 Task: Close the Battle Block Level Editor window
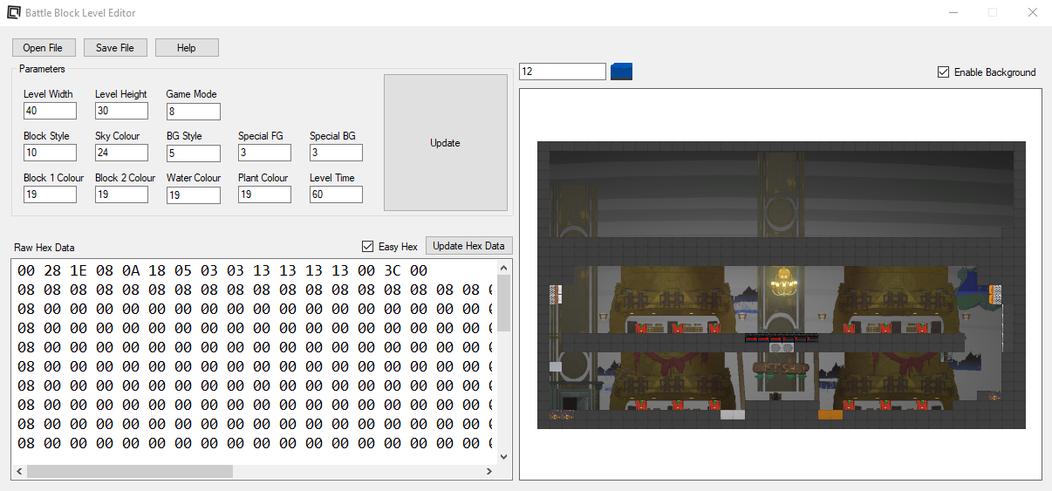click(1032, 13)
